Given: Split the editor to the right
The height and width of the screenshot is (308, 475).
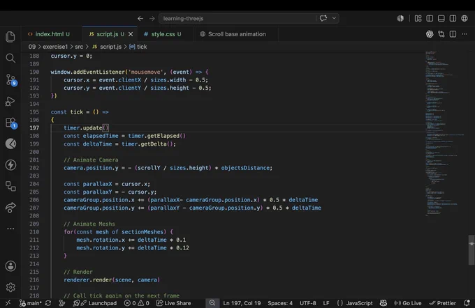Looking at the screenshot, I should point(453,34).
